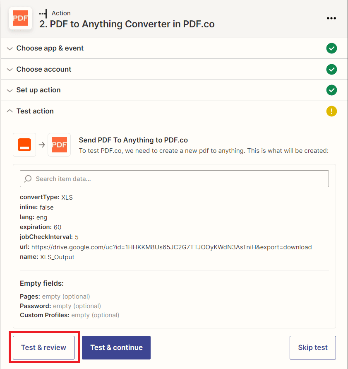Viewport: 348px width, 369px height.
Task: Click the green checkmark beside Set up action
Action: coord(331,90)
